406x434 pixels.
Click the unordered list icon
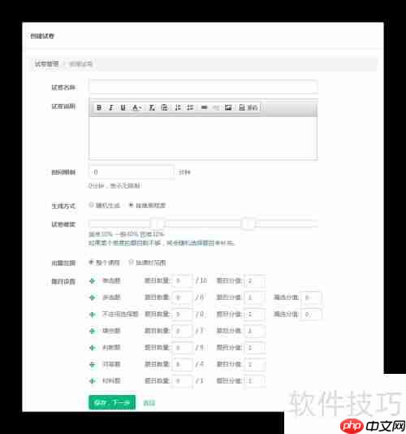pyautogui.click(x=190, y=107)
